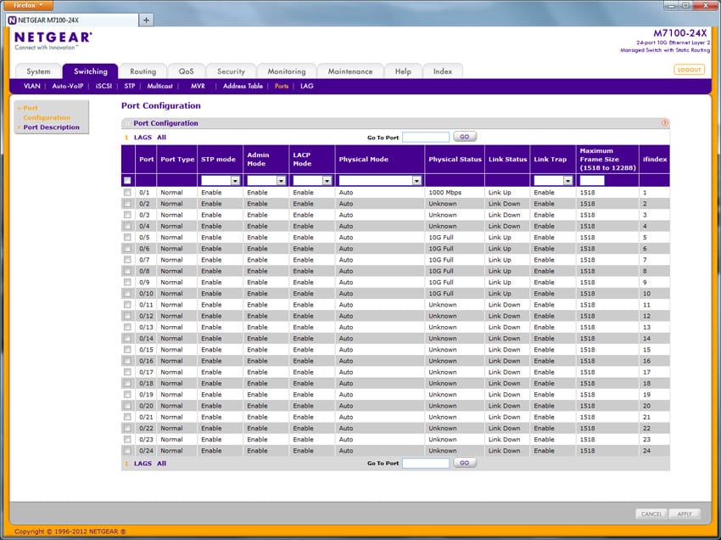
Task: Select the Switching tab
Action: coord(91,71)
